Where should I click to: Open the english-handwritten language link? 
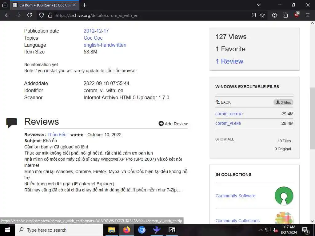pyautogui.click(x=105, y=45)
